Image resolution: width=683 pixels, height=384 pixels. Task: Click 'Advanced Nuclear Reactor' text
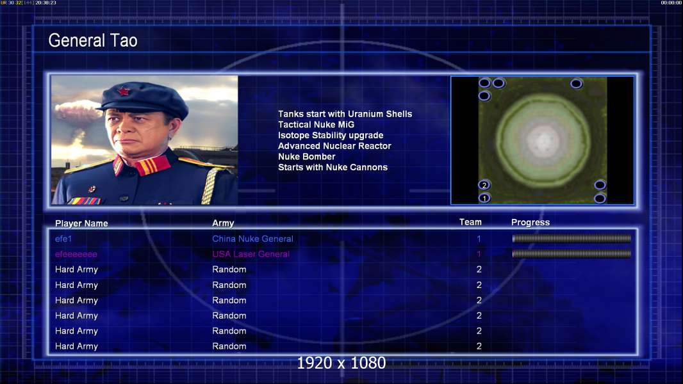(x=334, y=146)
